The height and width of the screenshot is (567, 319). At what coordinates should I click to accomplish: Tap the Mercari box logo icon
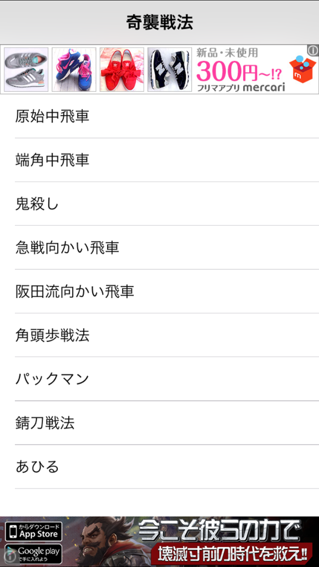[302, 70]
